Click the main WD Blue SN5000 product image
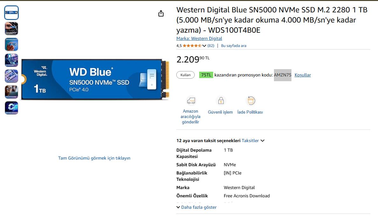Image resolution: width=378 pixels, height=217 pixels. click(94, 79)
